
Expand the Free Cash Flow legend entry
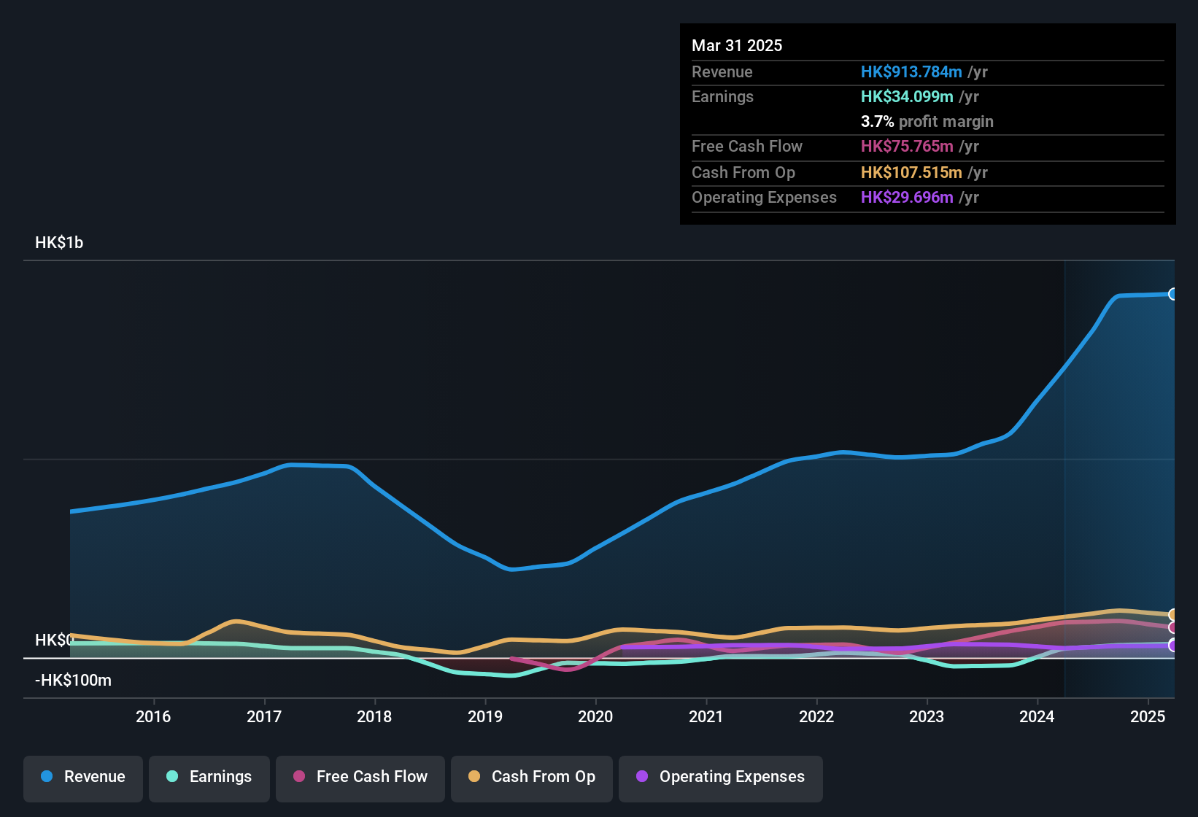tap(360, 777)
